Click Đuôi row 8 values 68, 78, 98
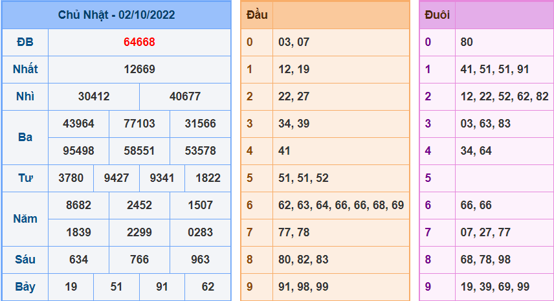 485,260
